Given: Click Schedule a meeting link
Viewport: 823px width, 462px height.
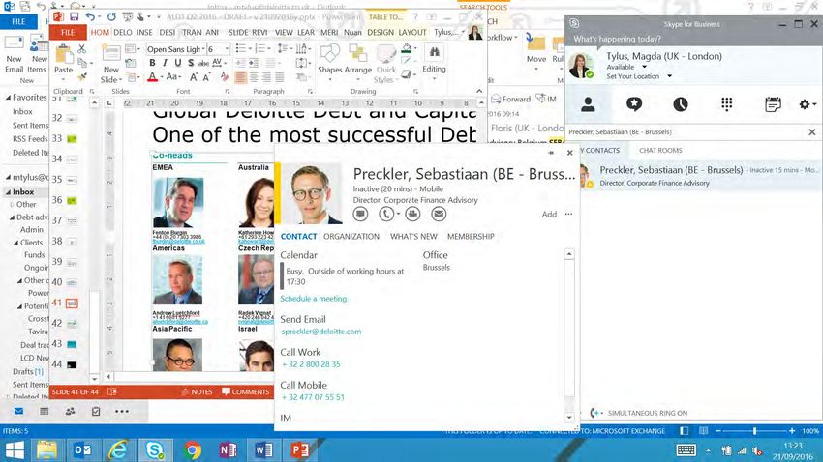Looking at the screenshot, I should tap(314, 299).
